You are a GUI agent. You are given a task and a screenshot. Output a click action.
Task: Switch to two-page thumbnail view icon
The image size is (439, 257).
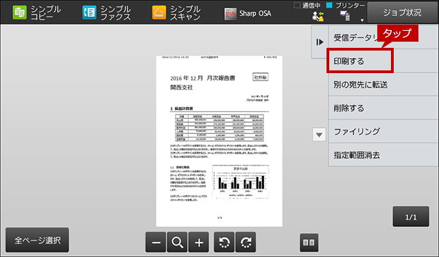(309, 243)
